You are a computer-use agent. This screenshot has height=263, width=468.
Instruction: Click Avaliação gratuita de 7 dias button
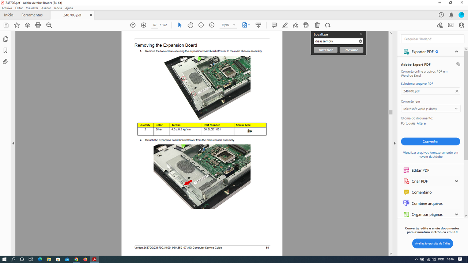tap(433, 243)
